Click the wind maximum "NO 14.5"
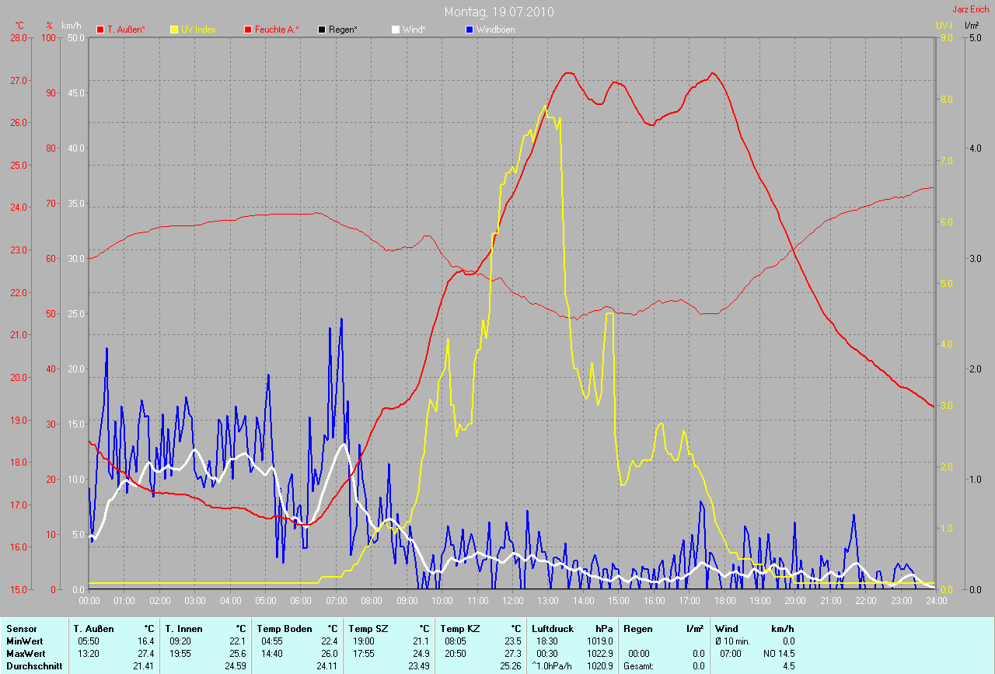 [778, 654]
